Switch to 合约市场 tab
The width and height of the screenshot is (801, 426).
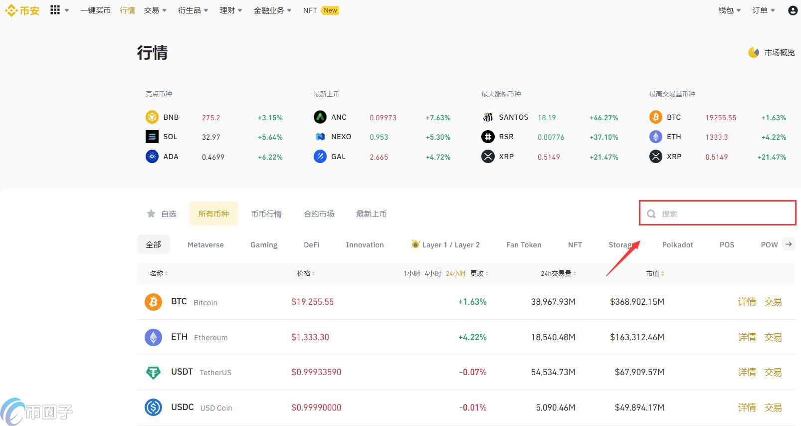[x=319, y=213]
